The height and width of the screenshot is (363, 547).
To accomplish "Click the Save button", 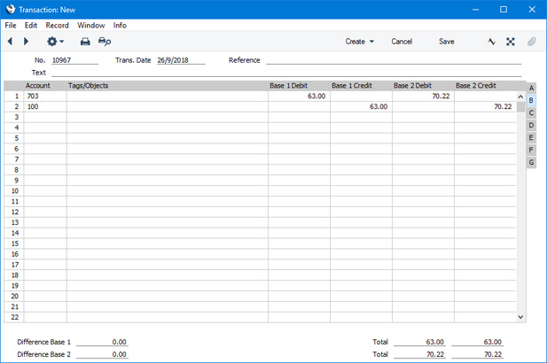I will 446,42.
